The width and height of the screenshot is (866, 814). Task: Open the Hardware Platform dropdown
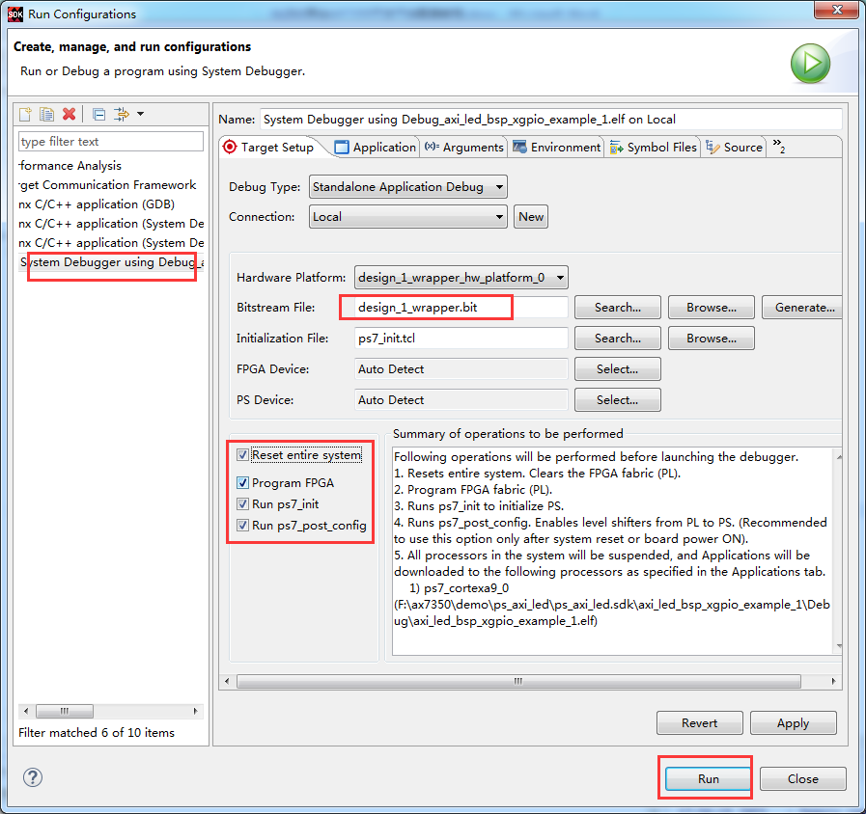tap(461, 278)
